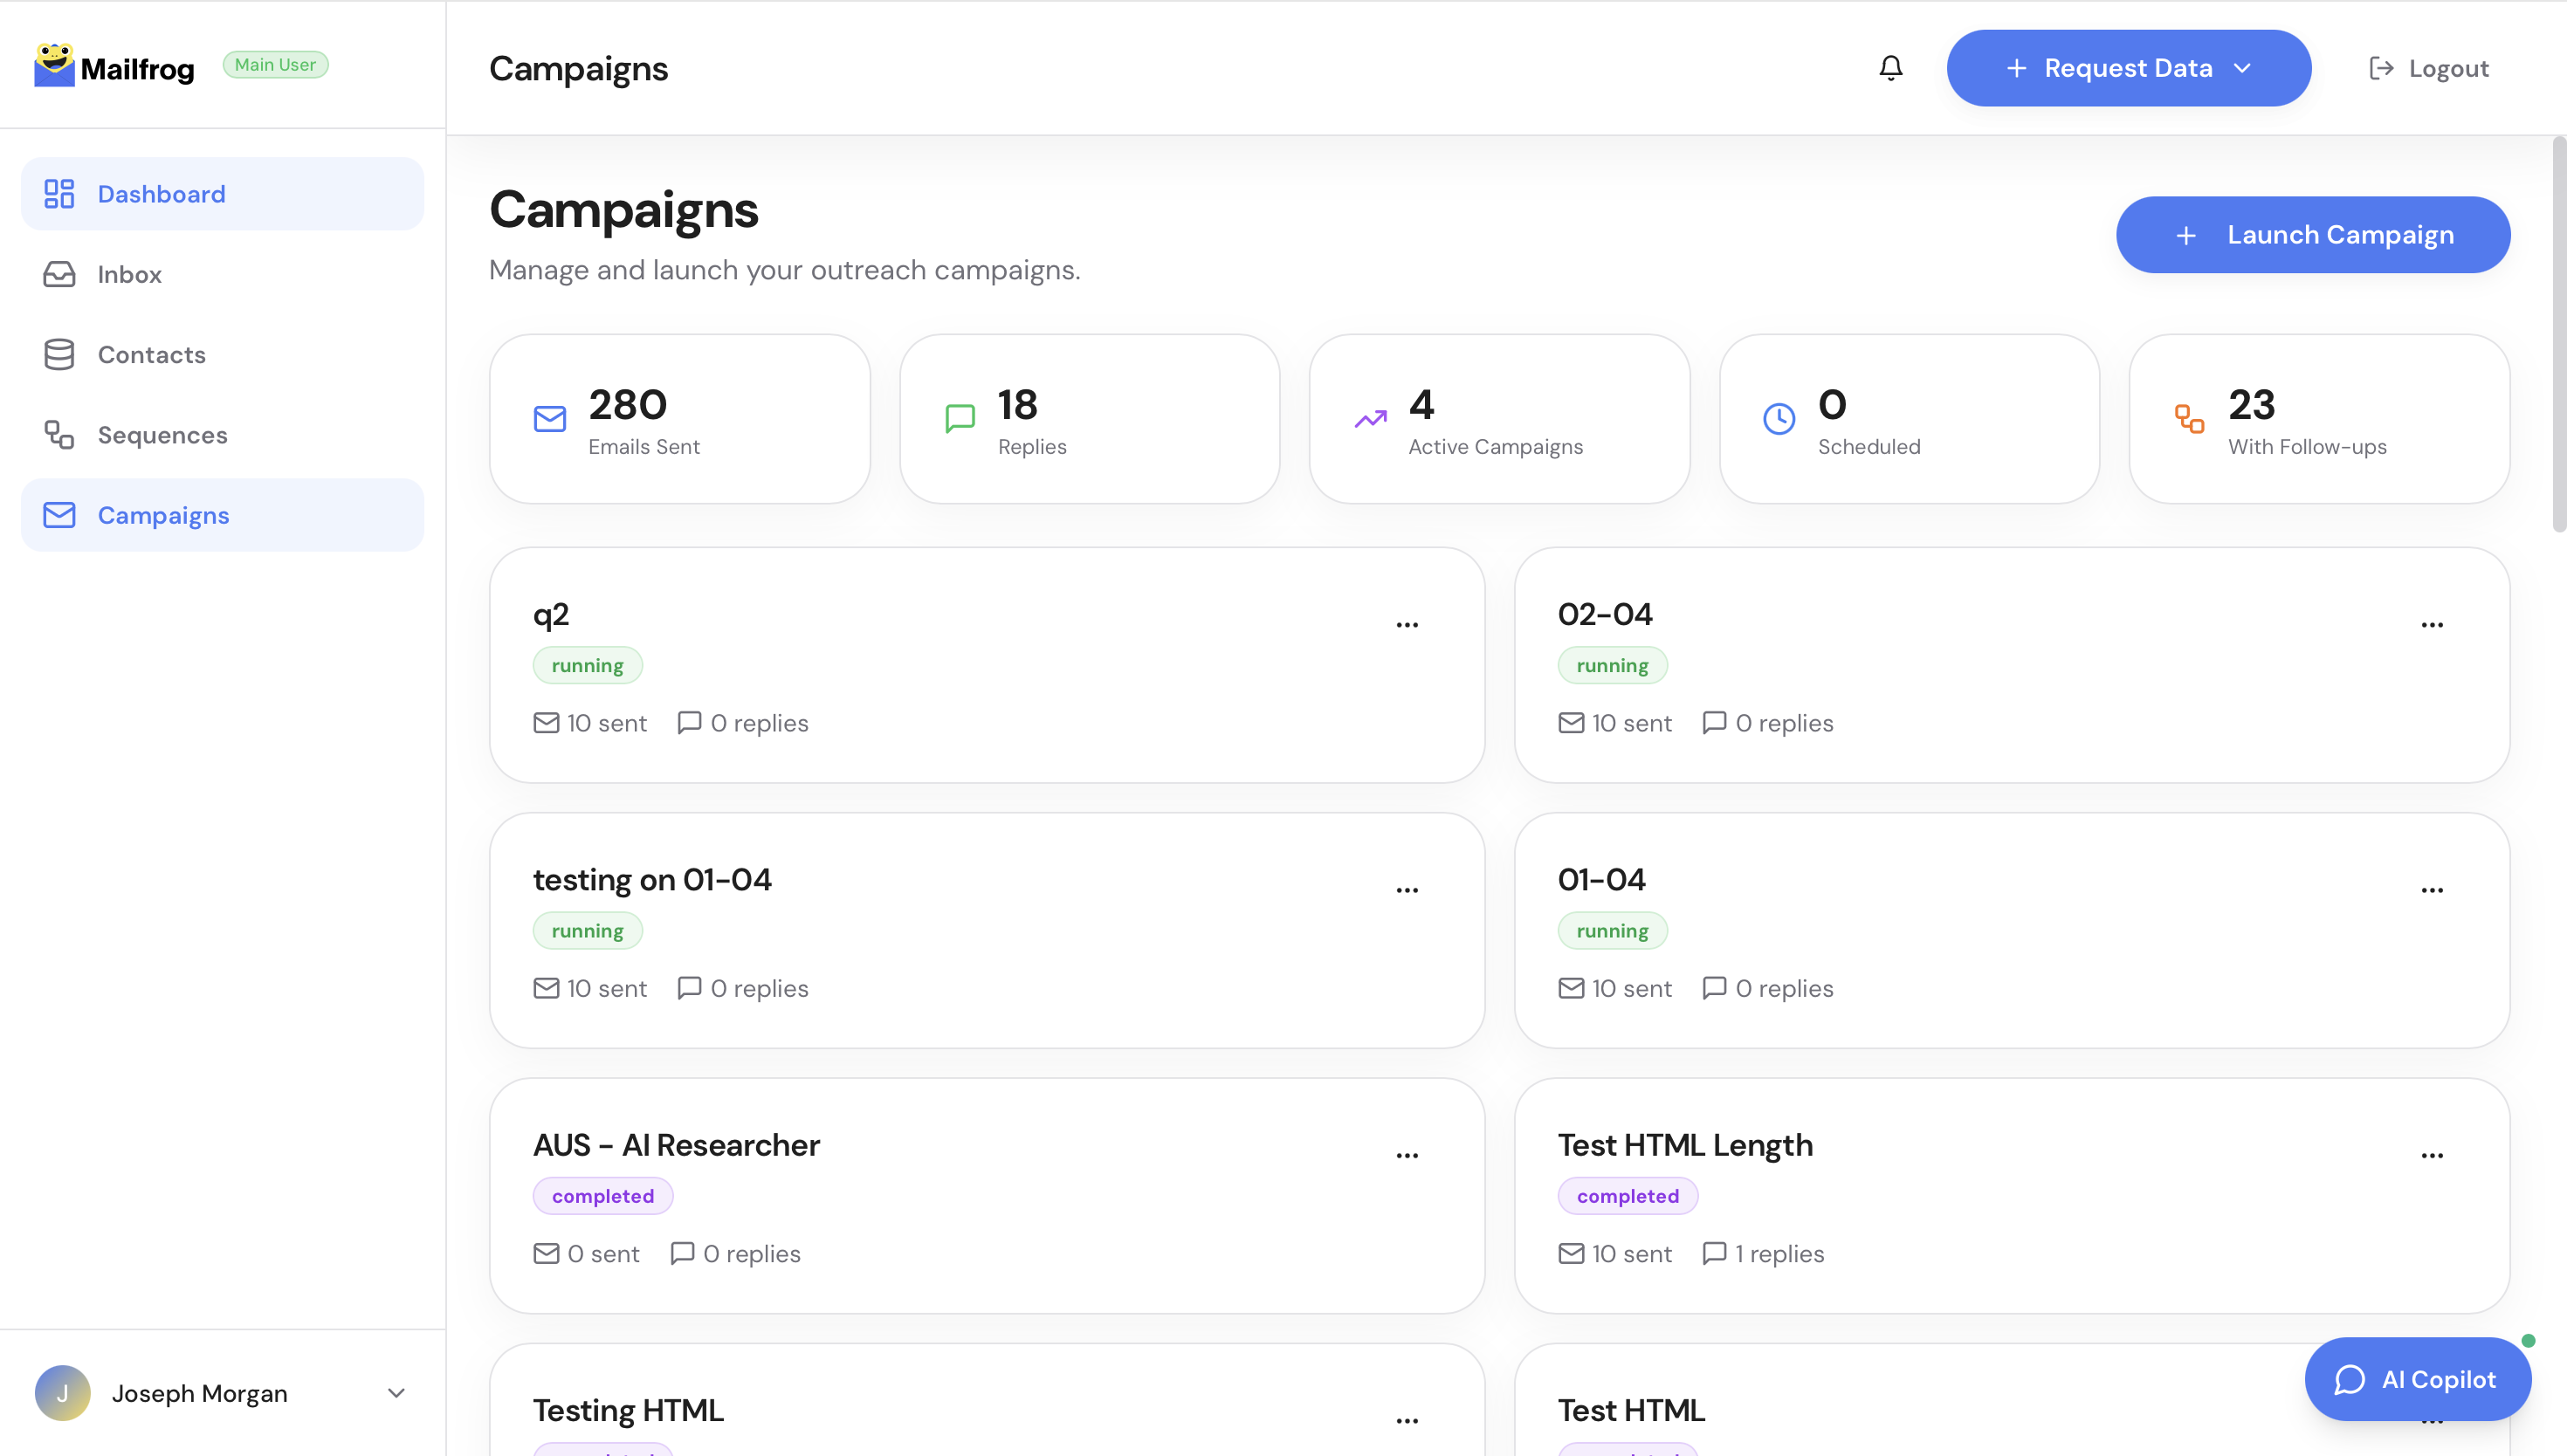The height and width of the screenshot is (1456, 2567).
Task: Click the notification bell icon
Action: pos(1890,68)
